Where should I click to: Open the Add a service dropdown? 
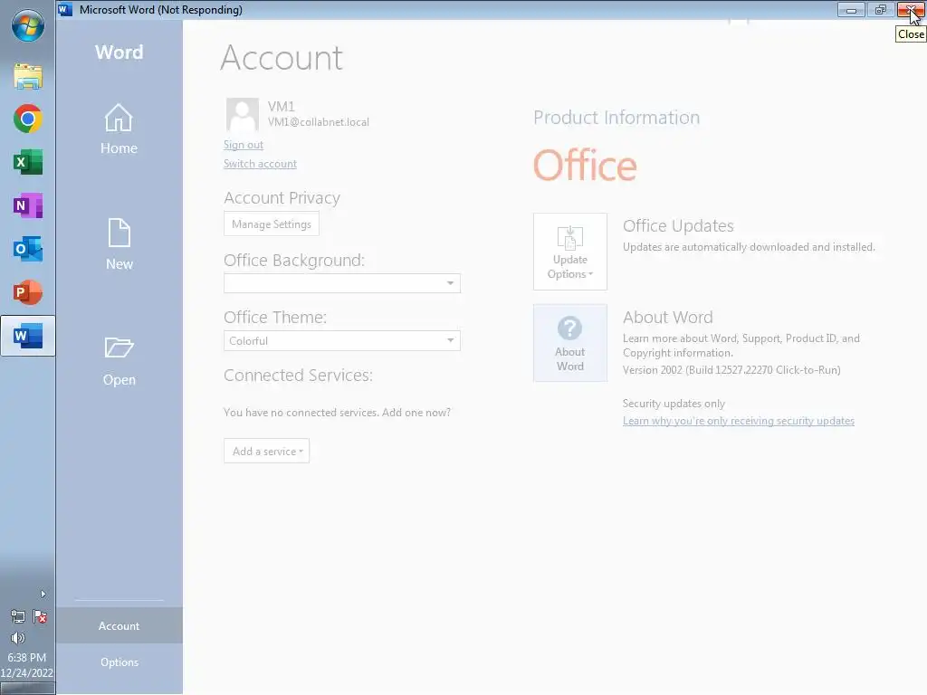(267, 451)
